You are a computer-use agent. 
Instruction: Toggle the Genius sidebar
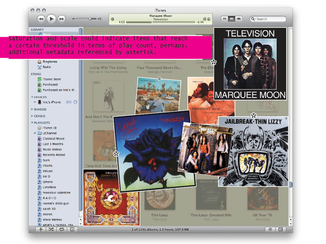(281, 229)
